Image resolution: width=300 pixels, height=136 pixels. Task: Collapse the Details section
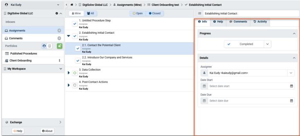294,58
